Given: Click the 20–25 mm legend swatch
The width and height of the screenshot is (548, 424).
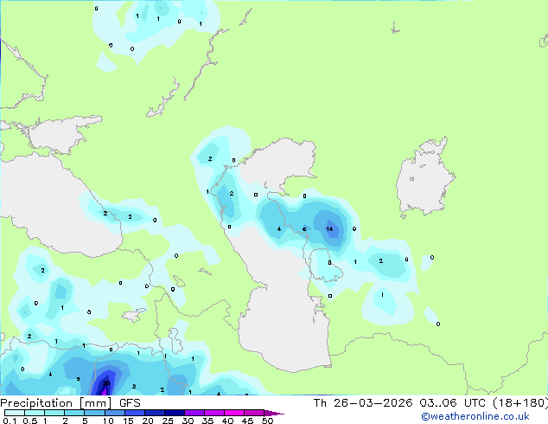Looking at the screenshot, I should (154, 413).
